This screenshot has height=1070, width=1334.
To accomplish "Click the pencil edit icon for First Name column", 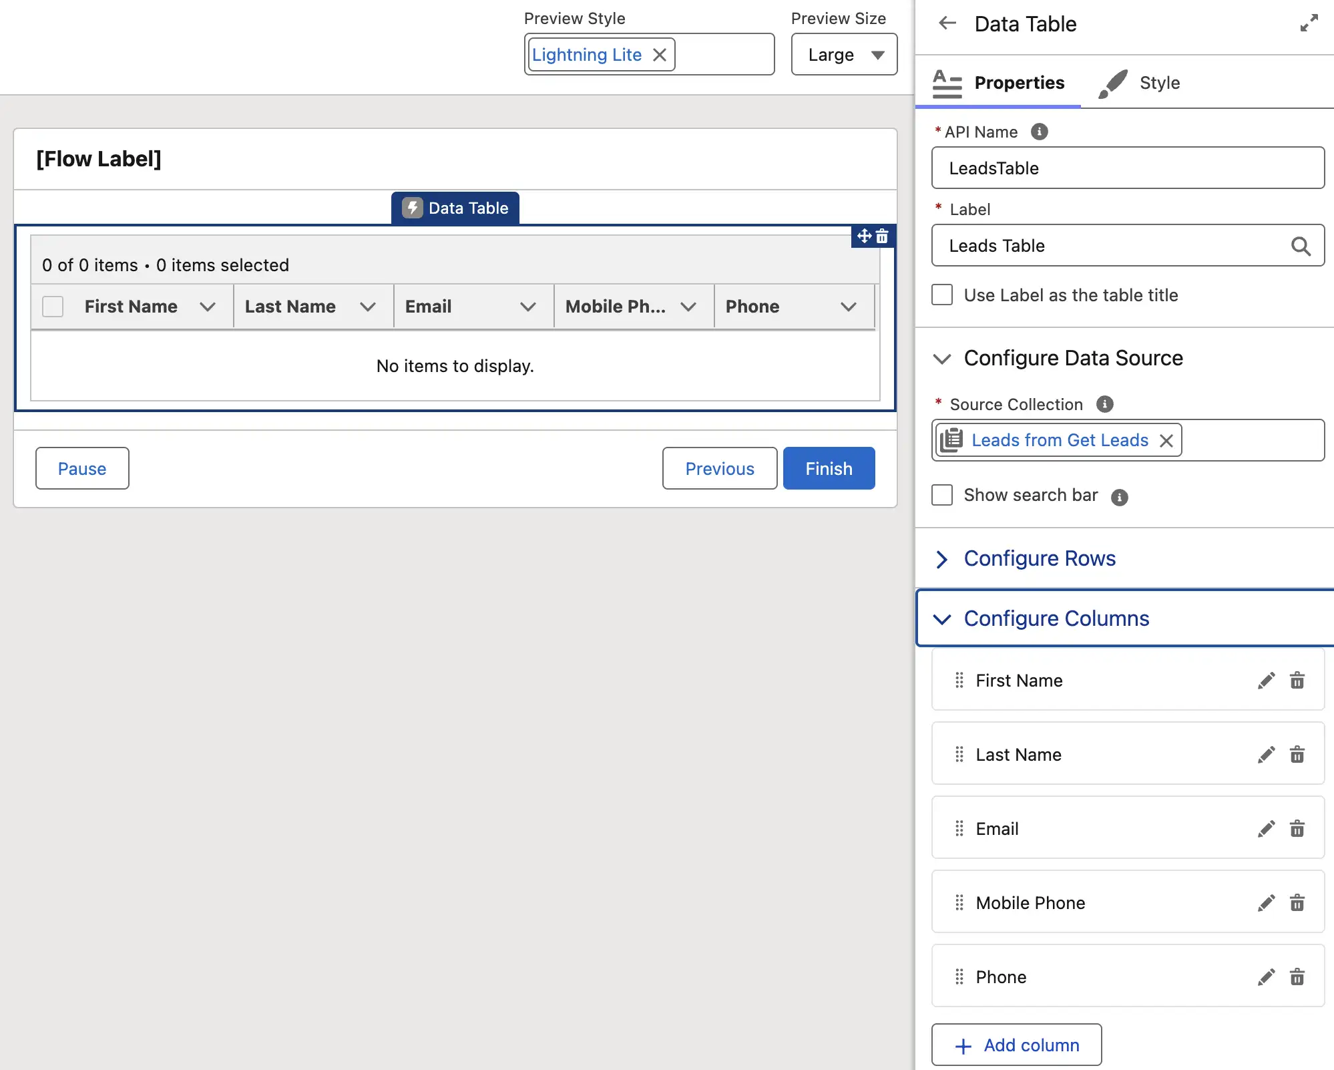I will click(x=1266, y=681).
